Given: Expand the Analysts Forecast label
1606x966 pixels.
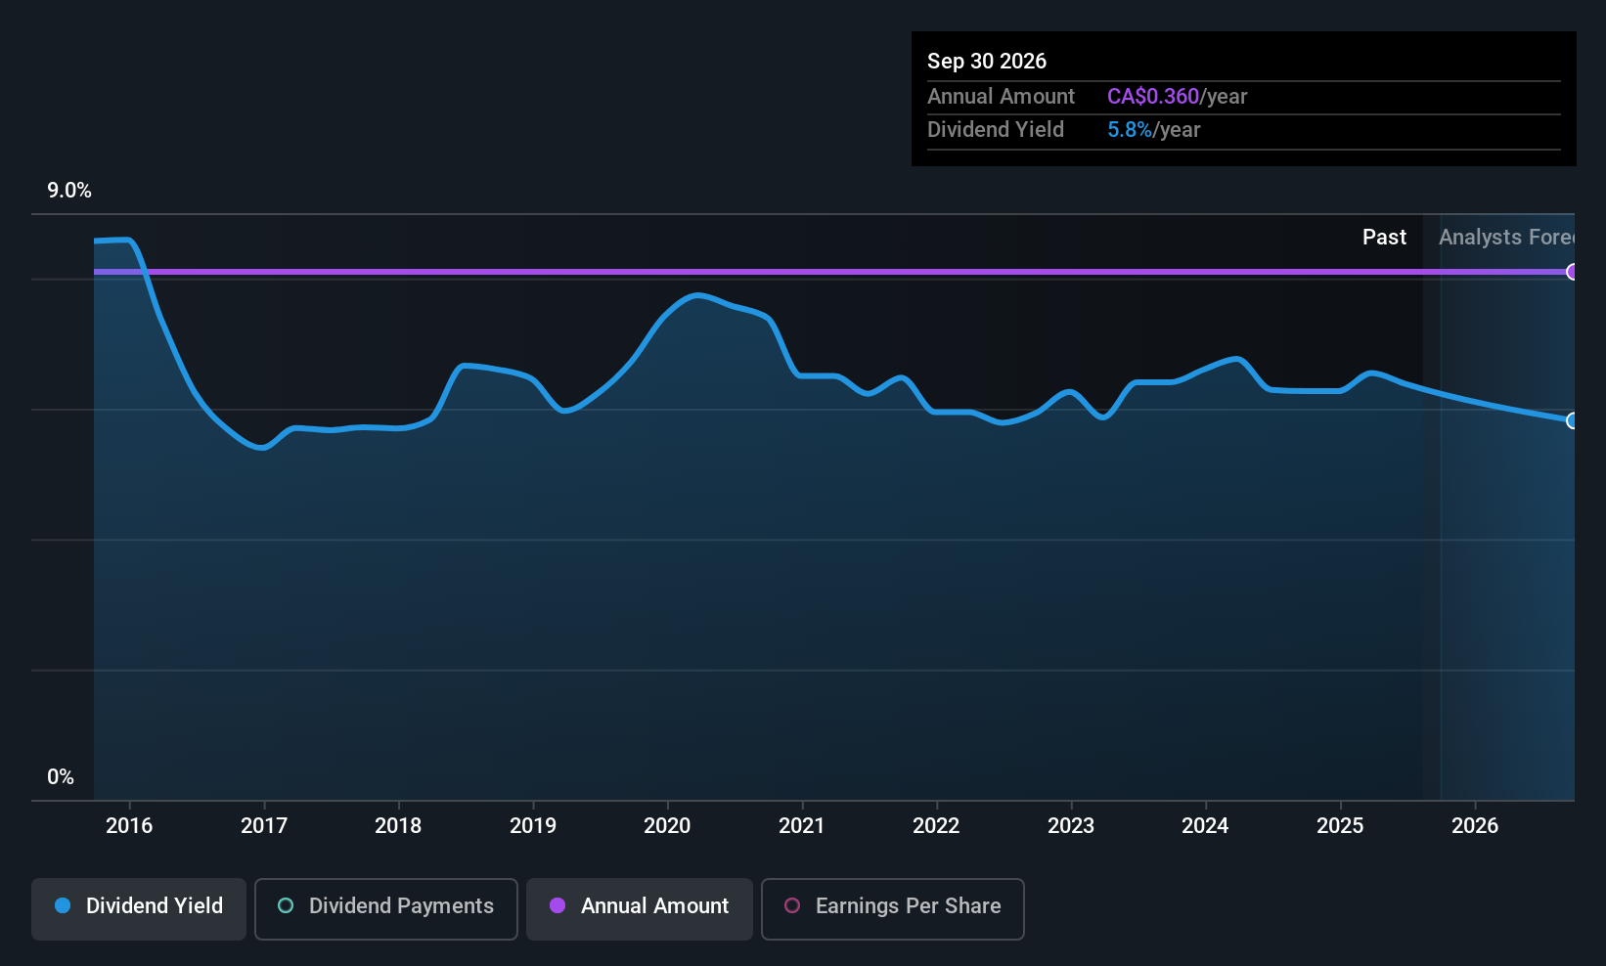Looking at the screenshot, I should point(1506,237).
